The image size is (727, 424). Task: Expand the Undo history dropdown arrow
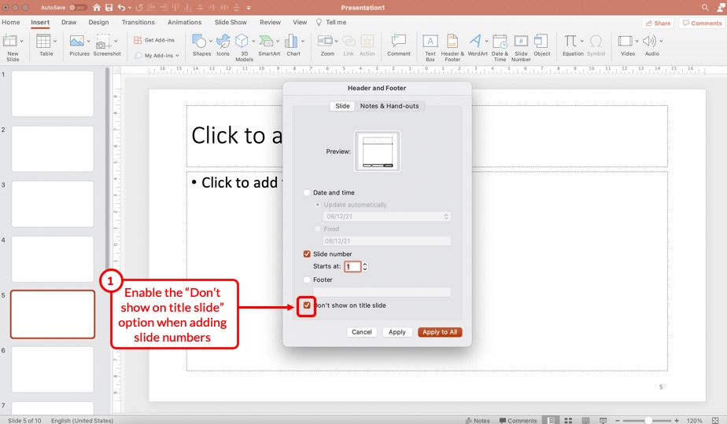click(x=129, y=8)
